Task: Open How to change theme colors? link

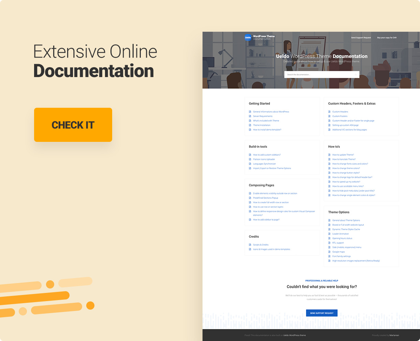Action: click(346, 168)
